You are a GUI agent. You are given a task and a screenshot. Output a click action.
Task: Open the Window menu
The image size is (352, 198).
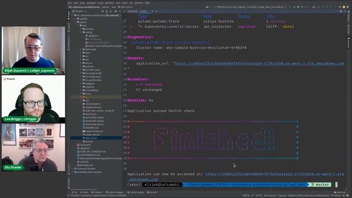[139, 3]
